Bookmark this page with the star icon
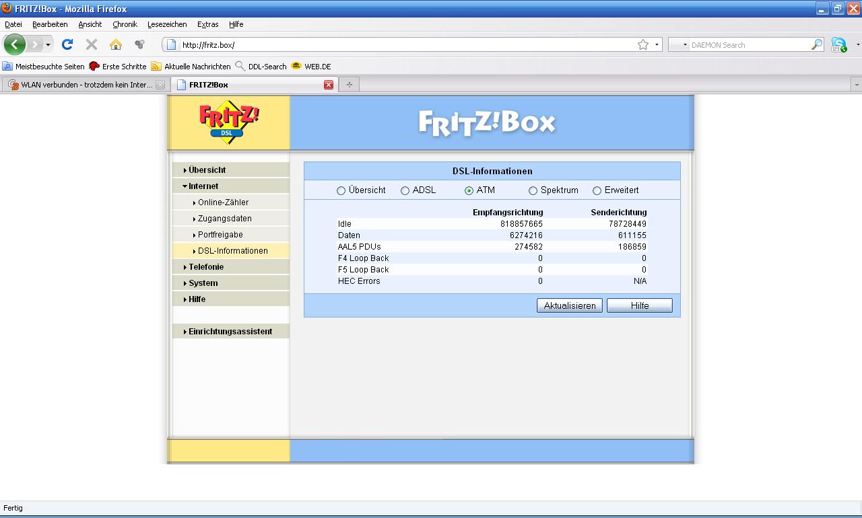This screenshot has height=518, width=862. (643, 45)
